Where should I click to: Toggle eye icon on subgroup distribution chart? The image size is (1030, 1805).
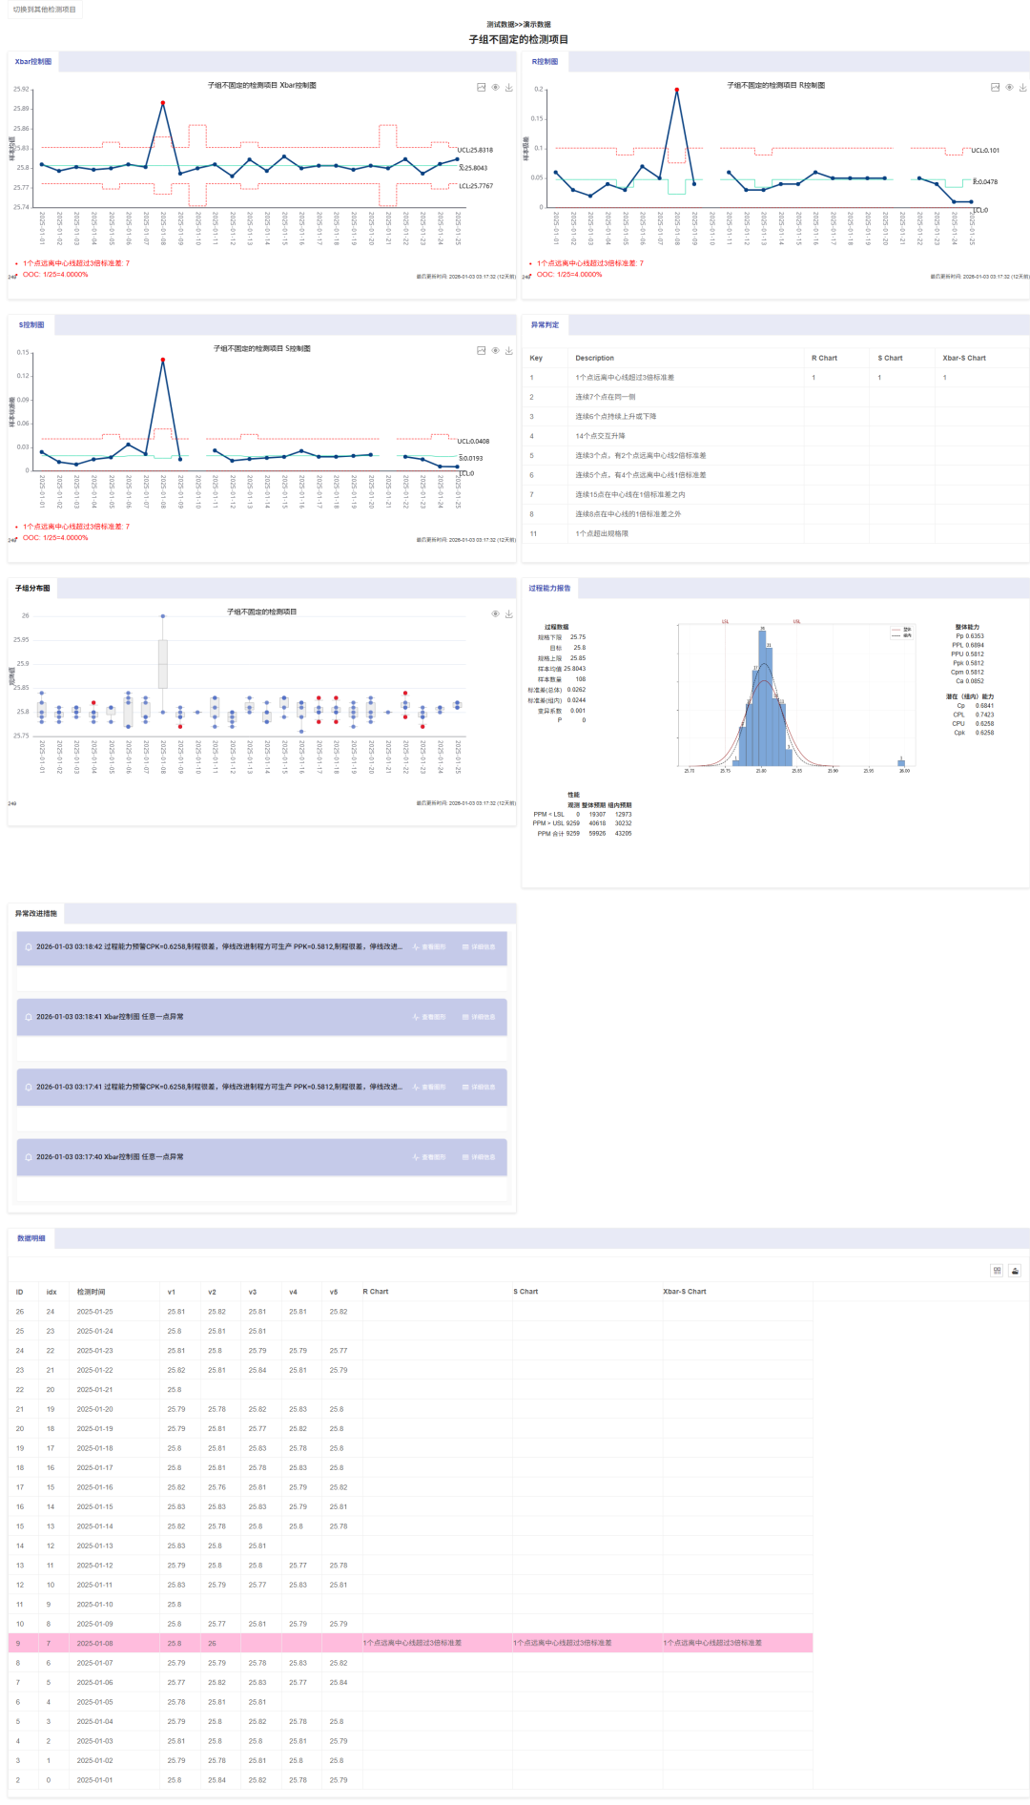495,613
